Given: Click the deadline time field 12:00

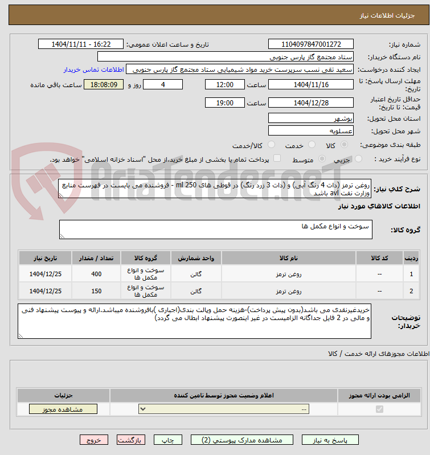Looking at the screenshot, I should tap(224, 84).
